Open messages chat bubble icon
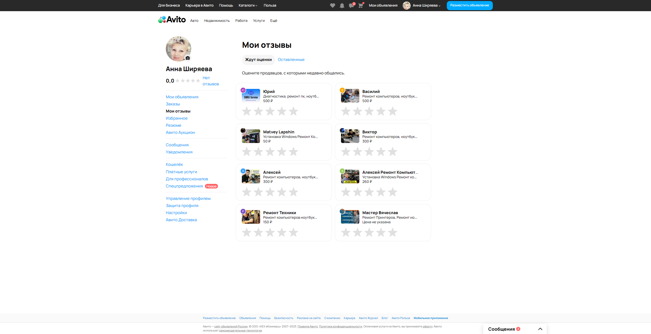651x334 pixels. coord(351,6)
